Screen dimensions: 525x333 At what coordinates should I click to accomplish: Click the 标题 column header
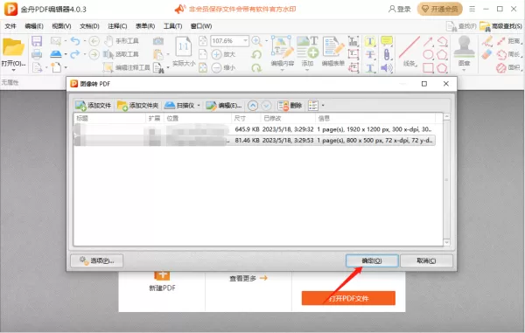(110, 118)
